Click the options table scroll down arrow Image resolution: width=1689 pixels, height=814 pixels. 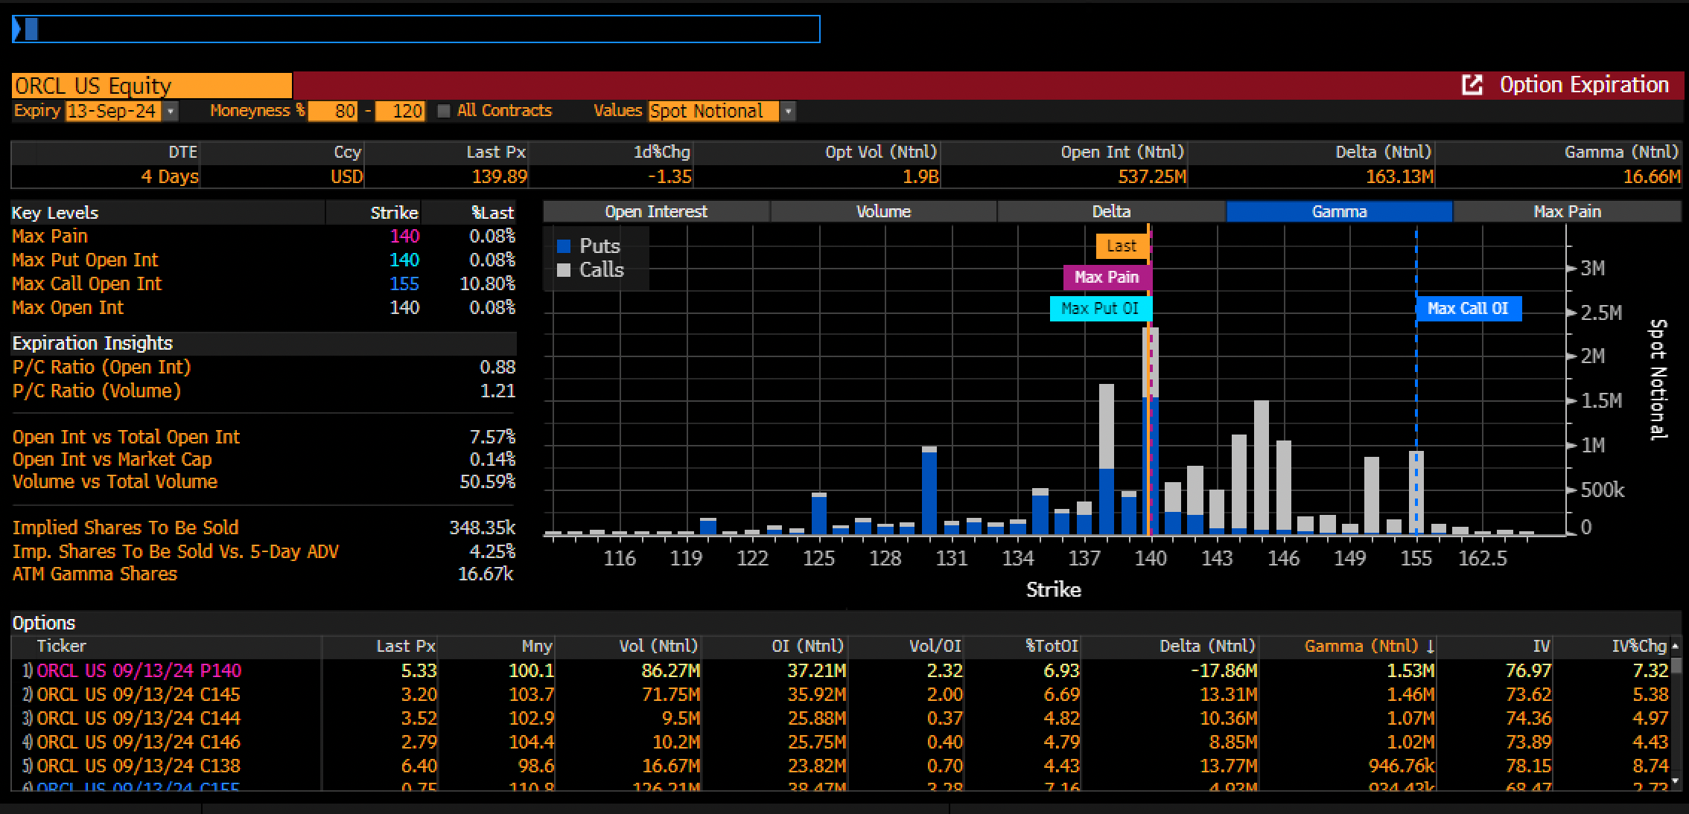1676,781
